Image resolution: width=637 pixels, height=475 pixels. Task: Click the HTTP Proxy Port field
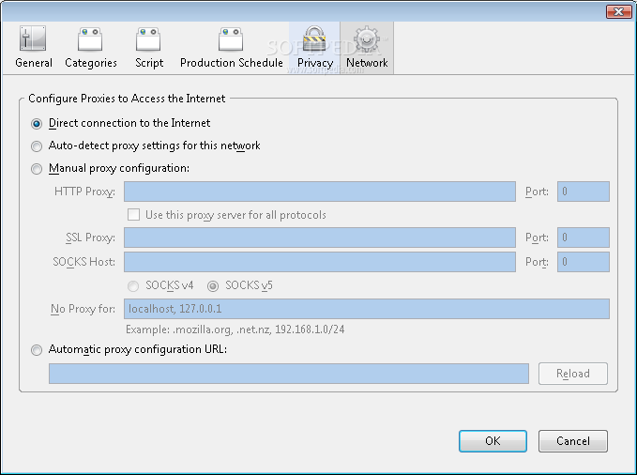click(583, 192)
